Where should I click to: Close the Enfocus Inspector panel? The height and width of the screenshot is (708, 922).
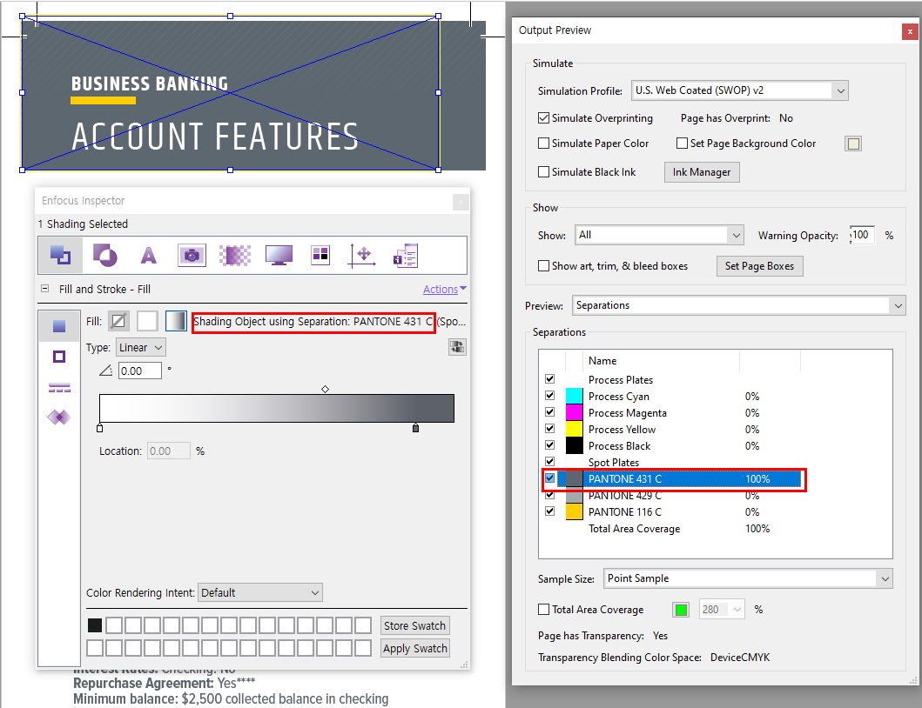[x=461, y=202]
